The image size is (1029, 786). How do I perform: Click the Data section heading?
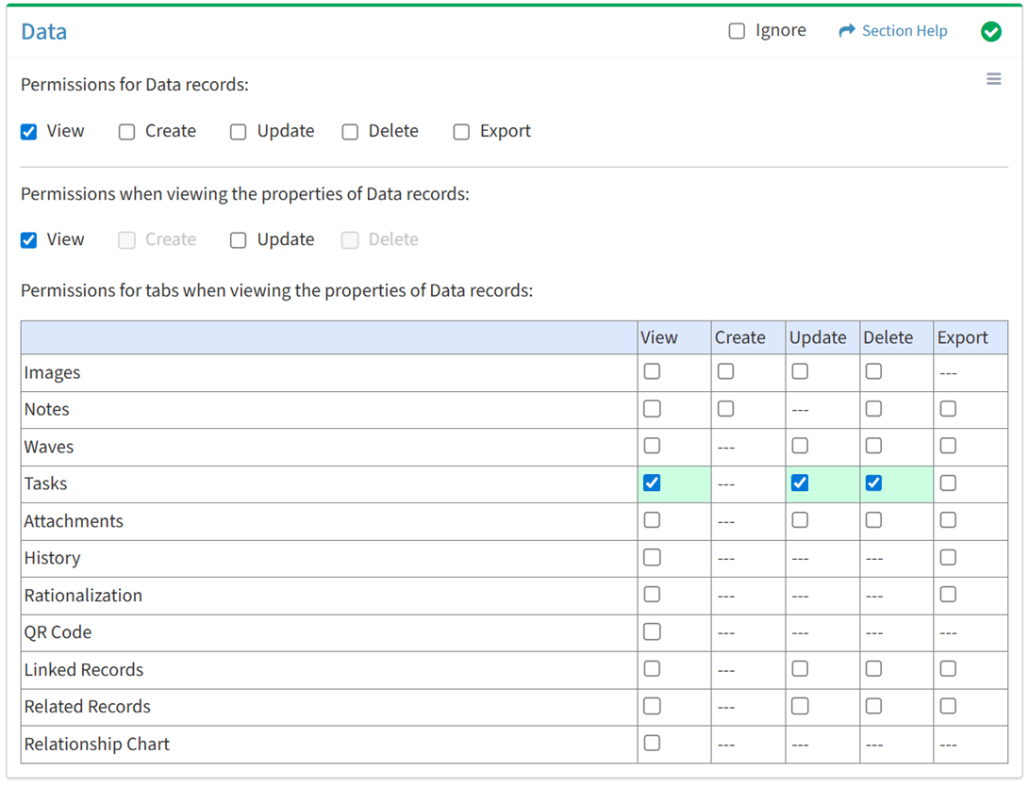pyautogui.click(x=44, y=32)
